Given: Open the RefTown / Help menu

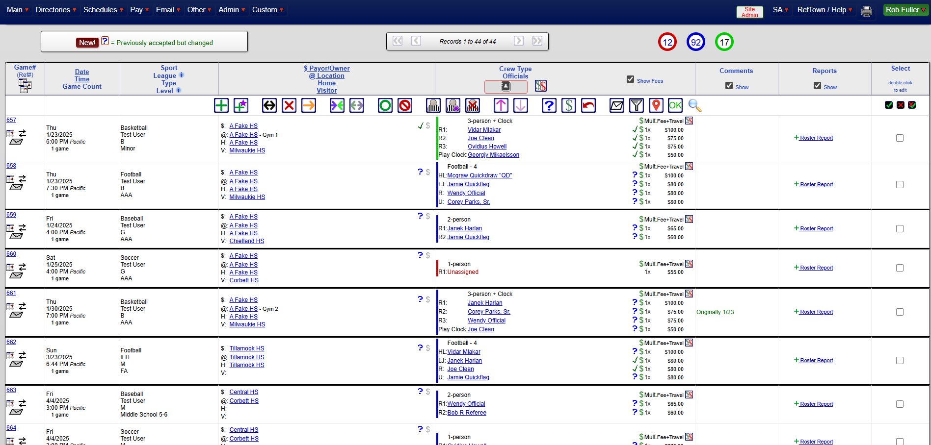Looking at the screenshot, I should click(824, 9).
